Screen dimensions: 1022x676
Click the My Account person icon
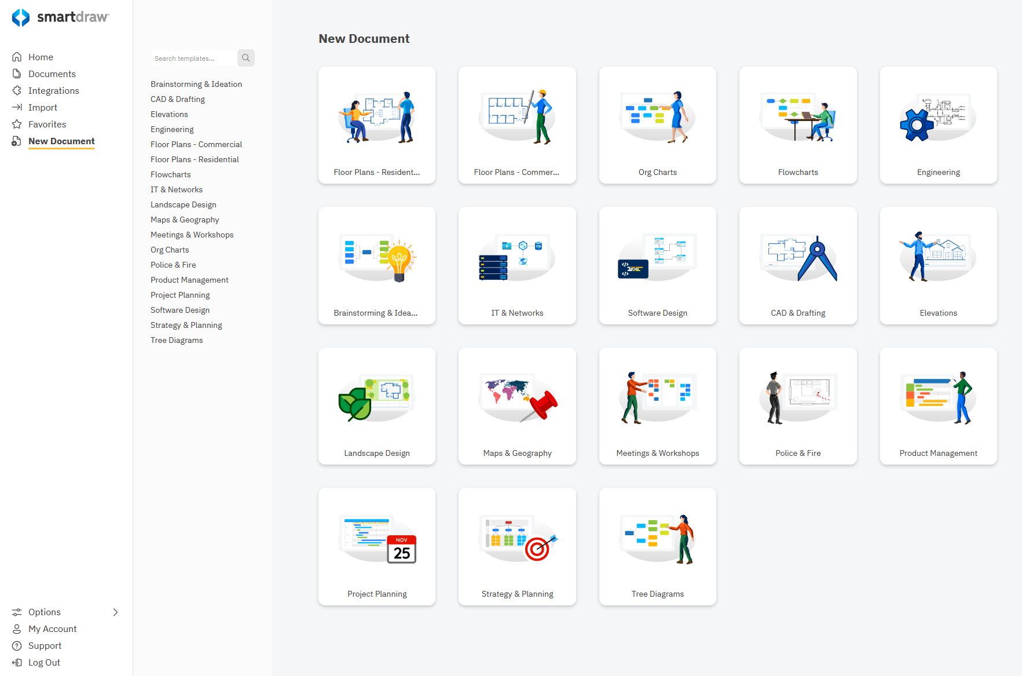point(17,629)
